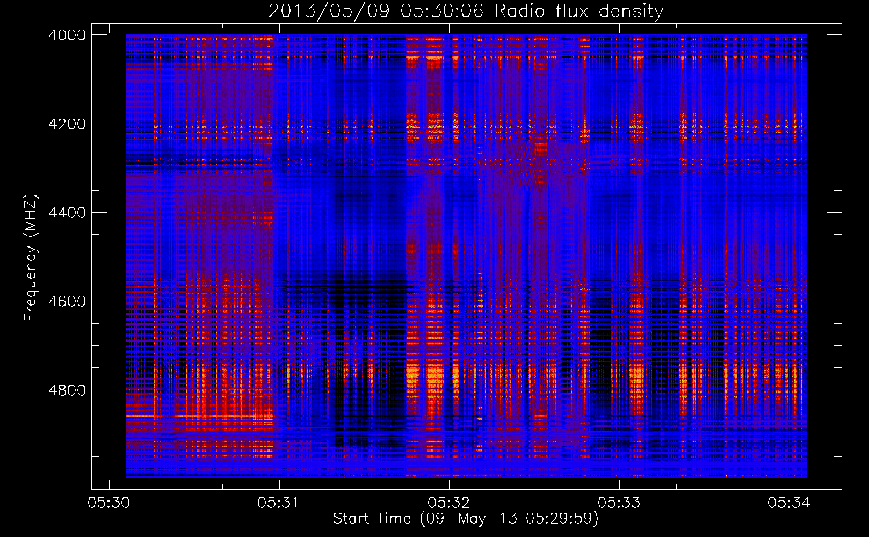Click the 'Start Time (09-May-13 05:29:59)' label
Screen dimensions: 869x537
[x=465, y=519]
